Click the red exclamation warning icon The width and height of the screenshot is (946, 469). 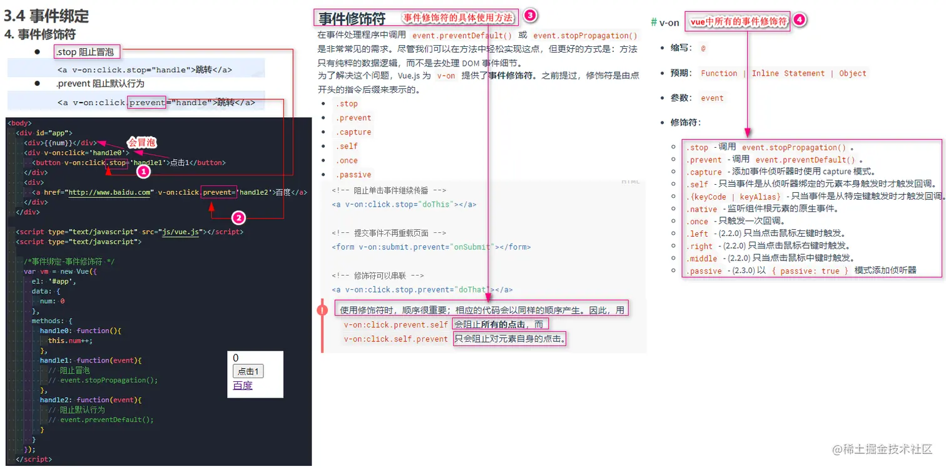click(323, 309)
